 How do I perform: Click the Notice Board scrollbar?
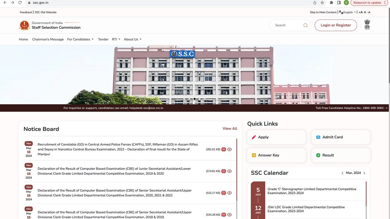[x=237, y=170]
